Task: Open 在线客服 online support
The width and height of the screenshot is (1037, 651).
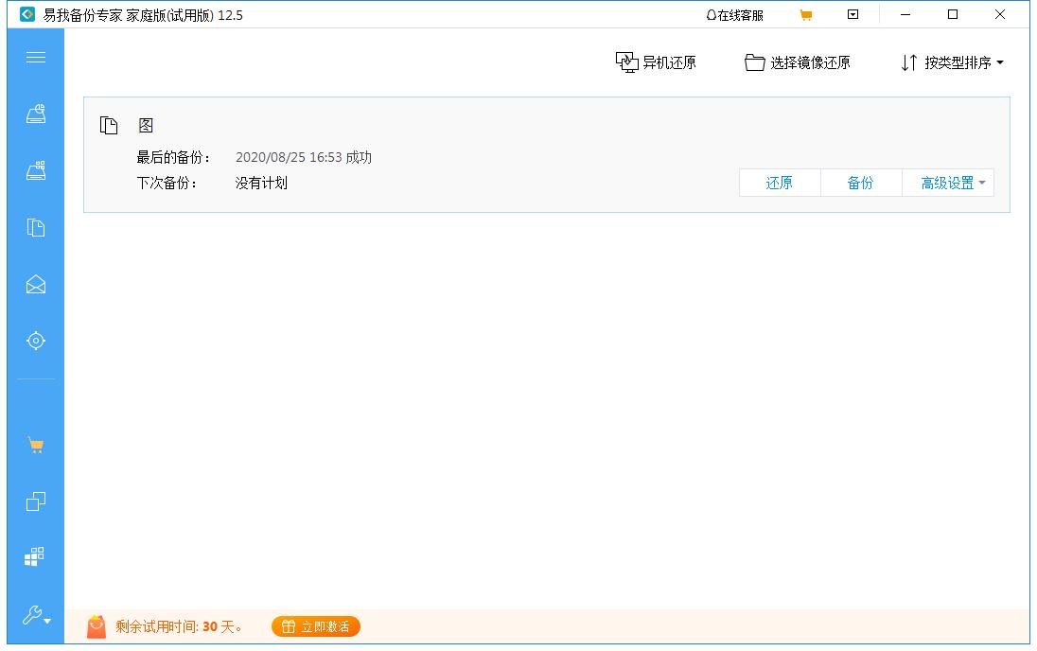Action: point(738,14)
